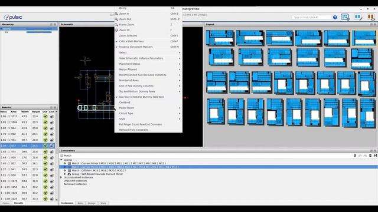Screen dimensions: 378x212
Task: Toggle the Instance Constraint Markers menu option
Action: 148,47
